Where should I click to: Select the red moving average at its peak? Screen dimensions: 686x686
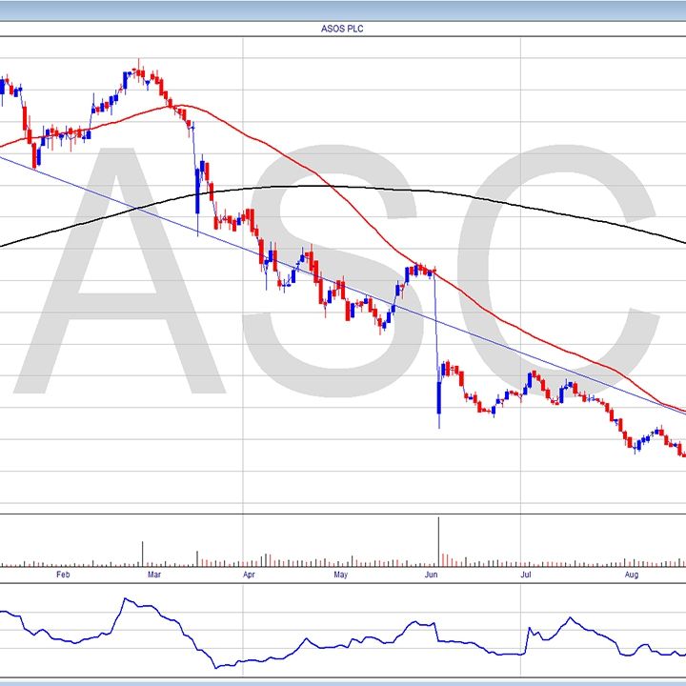[181, 106]
